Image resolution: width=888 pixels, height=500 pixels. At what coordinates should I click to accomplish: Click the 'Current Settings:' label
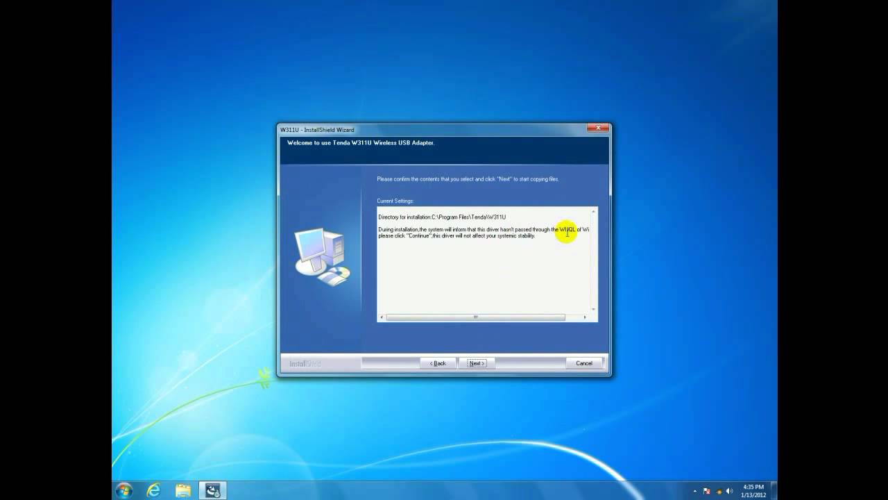tap(395, 201)
